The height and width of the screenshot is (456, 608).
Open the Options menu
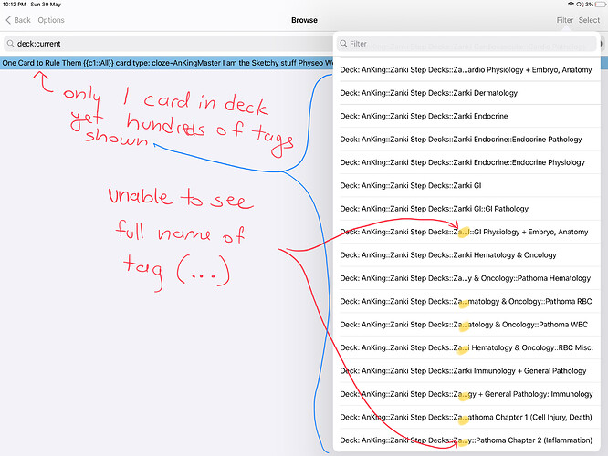pos(51,20)
